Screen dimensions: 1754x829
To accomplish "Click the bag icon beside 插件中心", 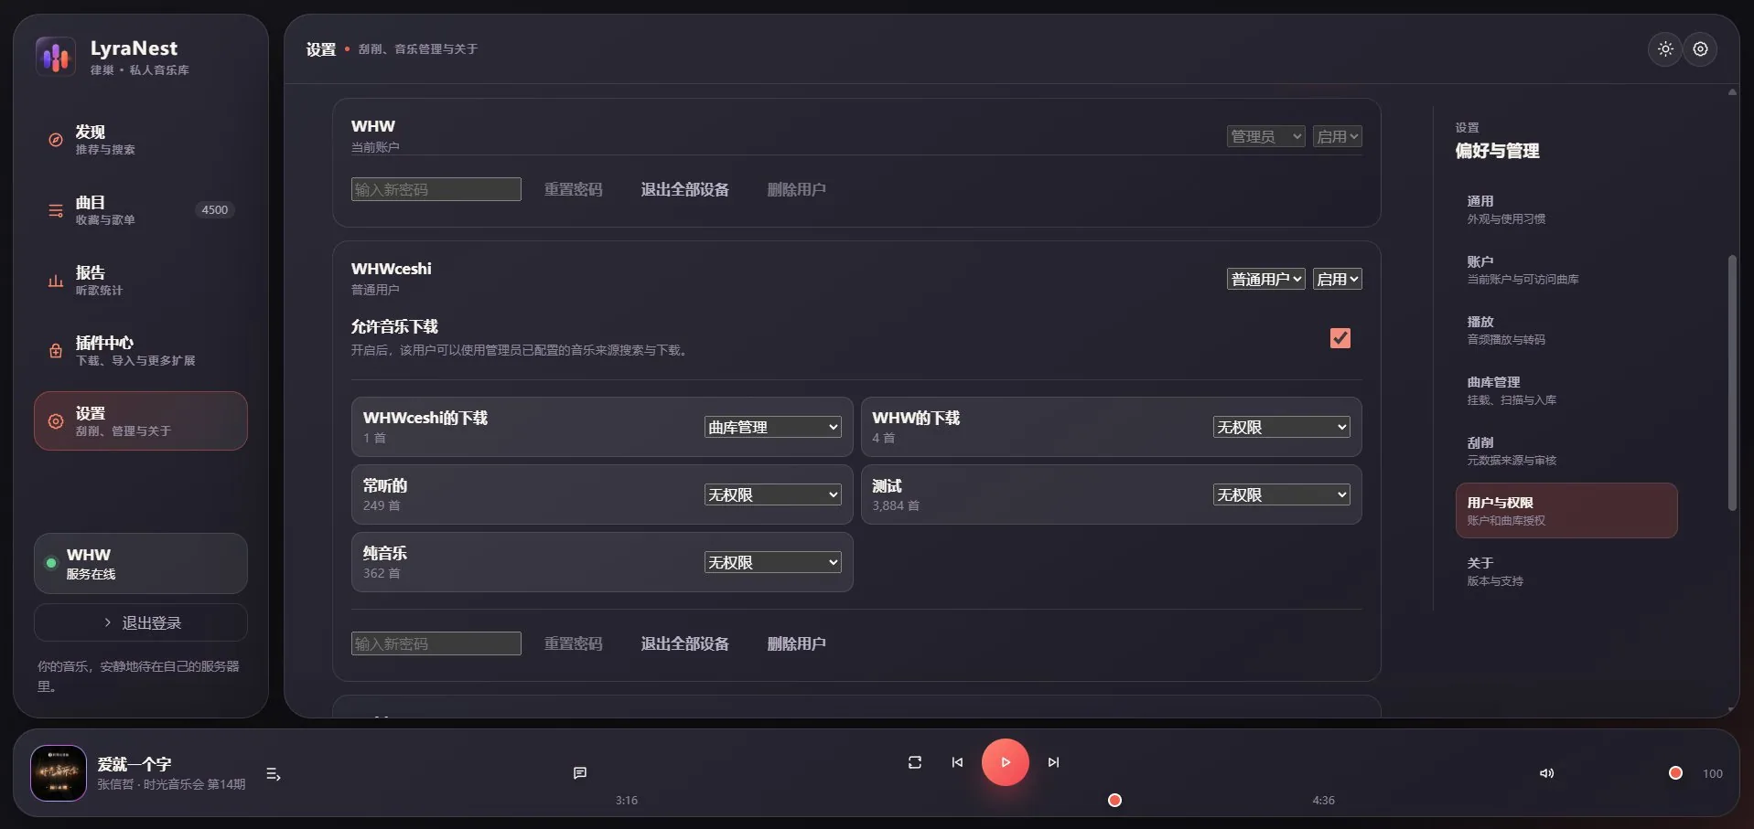I will coord(56,351).
